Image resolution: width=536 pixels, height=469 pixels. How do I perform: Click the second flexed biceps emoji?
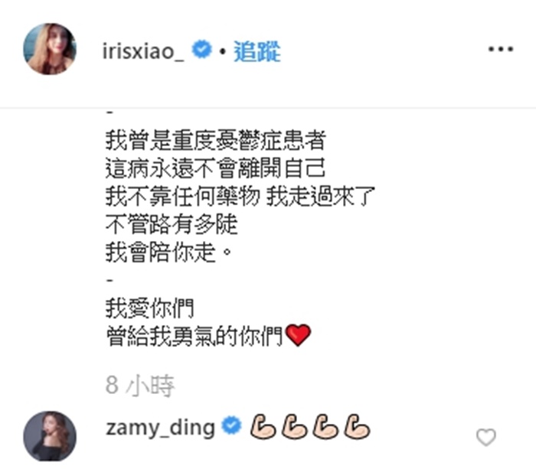[294, 426]
